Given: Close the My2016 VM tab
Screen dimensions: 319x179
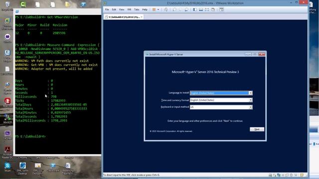Looking at the screenshot, I should 142,17.
